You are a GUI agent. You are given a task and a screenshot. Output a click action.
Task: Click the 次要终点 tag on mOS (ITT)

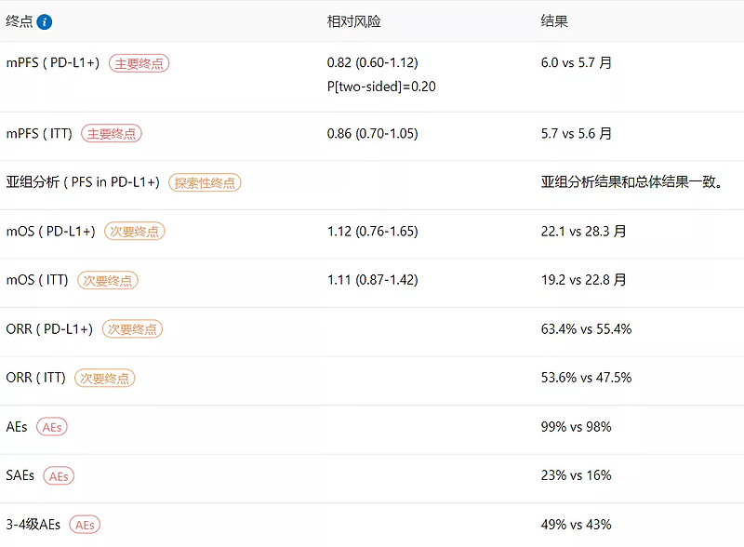107,280
